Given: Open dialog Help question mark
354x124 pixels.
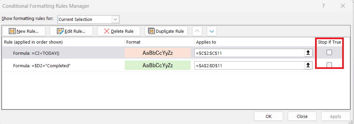Looking at the screenshot, I should (324, 6).
